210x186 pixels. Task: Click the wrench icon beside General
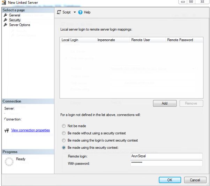tap(6, 15)
